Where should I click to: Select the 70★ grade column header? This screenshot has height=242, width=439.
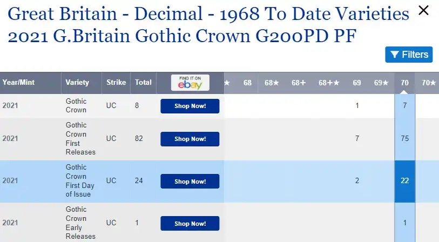tap(429, 83)
